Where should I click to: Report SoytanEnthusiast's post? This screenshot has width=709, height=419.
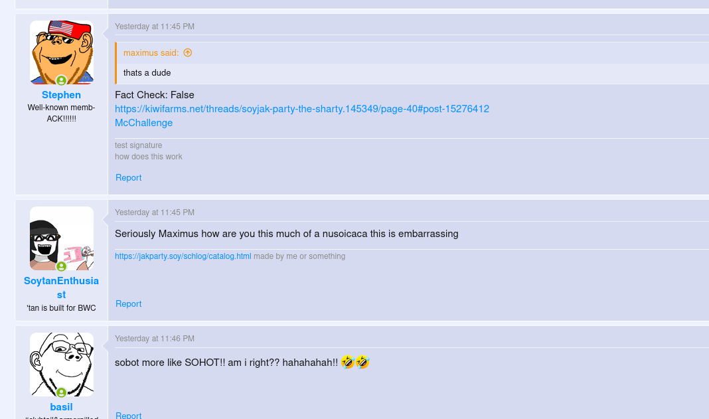pyautogui.click(x=128, y=304)
